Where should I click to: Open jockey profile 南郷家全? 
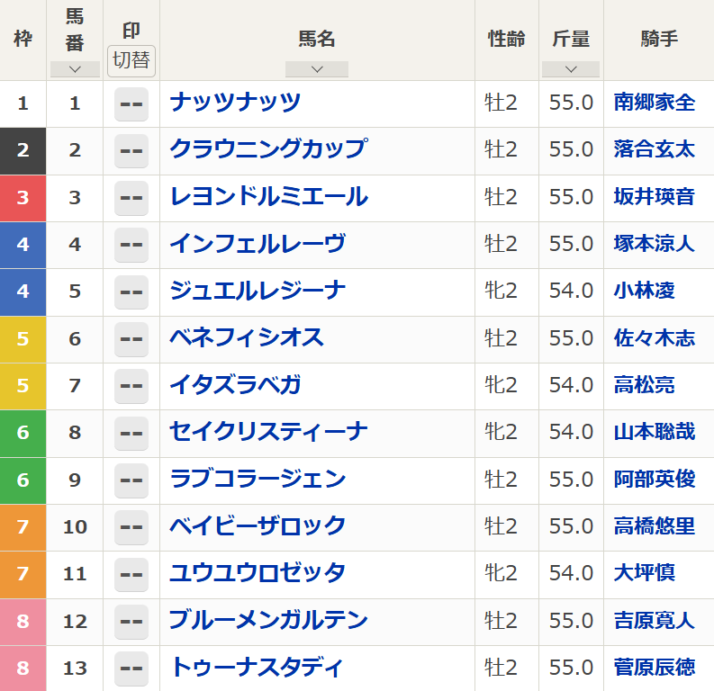coord(655,103)
